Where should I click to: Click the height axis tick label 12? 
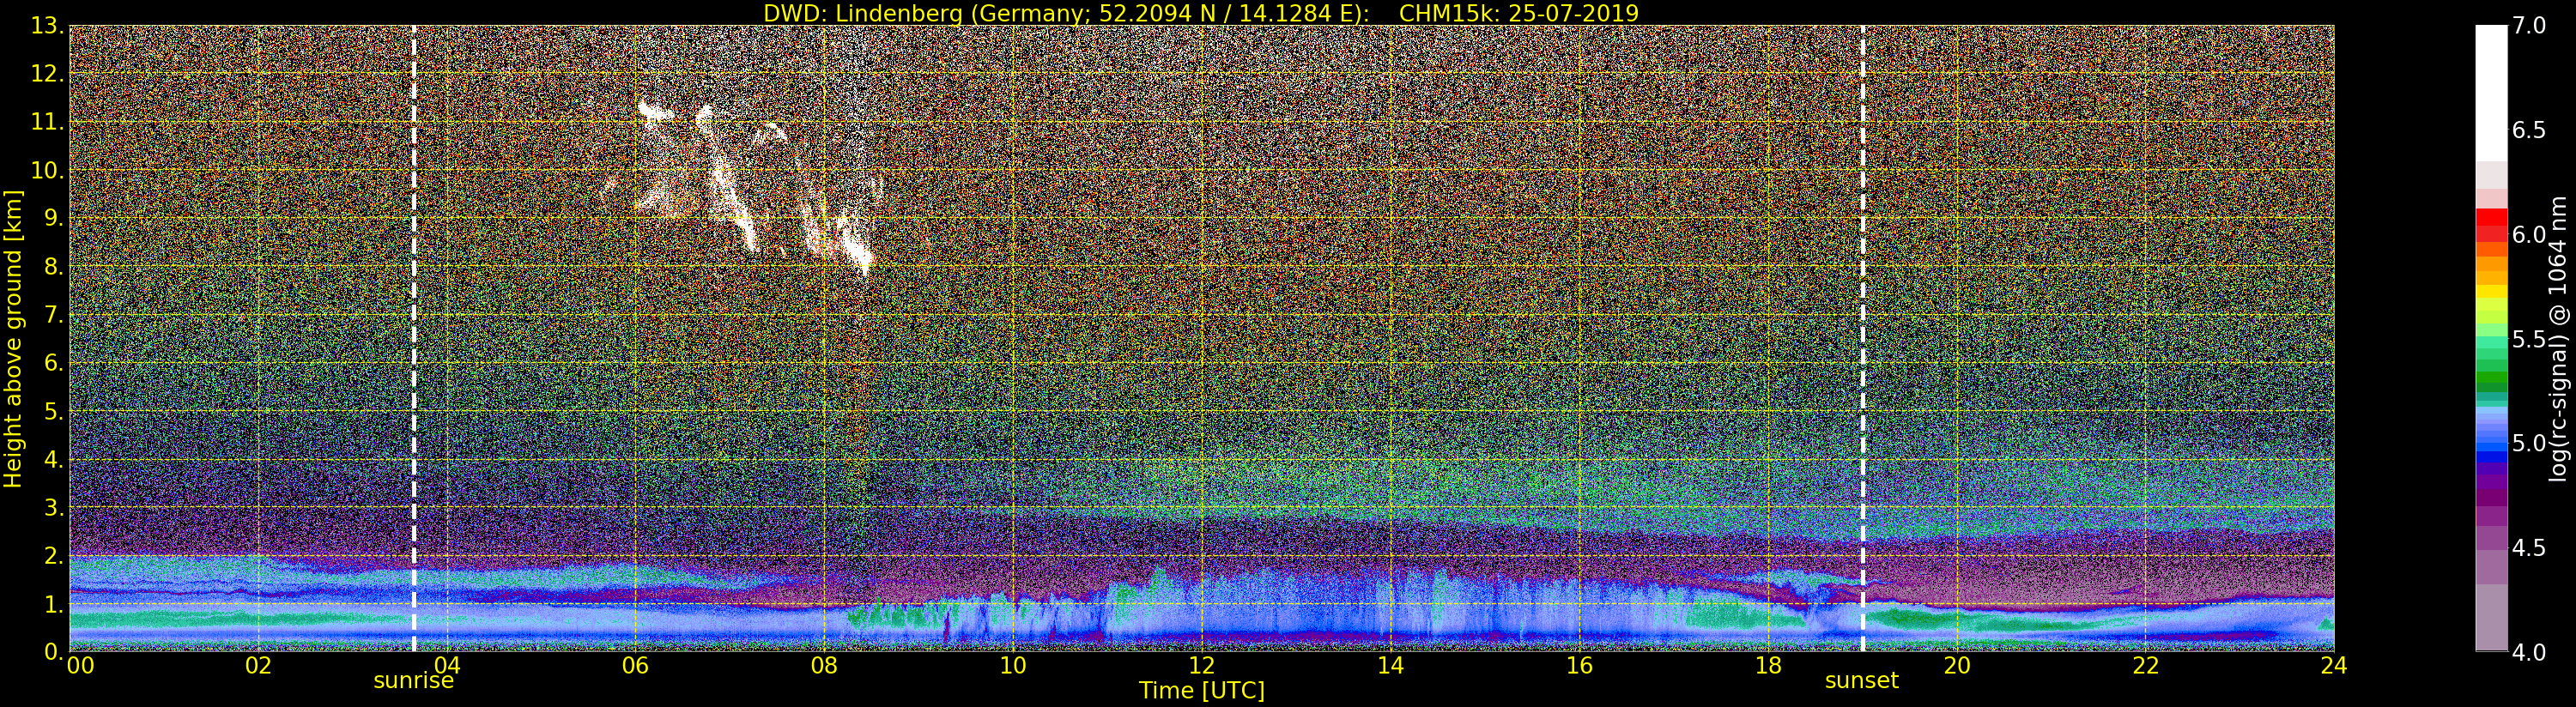[47, 74]
